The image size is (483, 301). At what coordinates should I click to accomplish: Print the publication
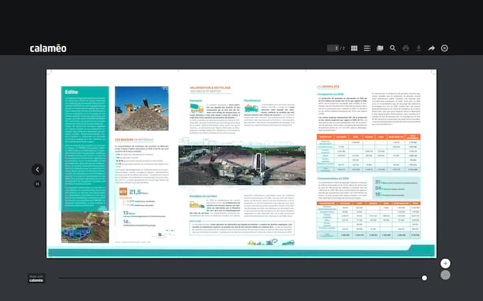[x=406, y=48]
